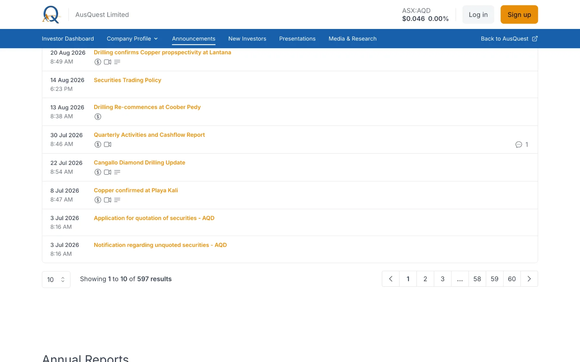The image size is (580, 362).
Task: Click video icon on Lantana drilling announcement
Action: coord(108,62)
